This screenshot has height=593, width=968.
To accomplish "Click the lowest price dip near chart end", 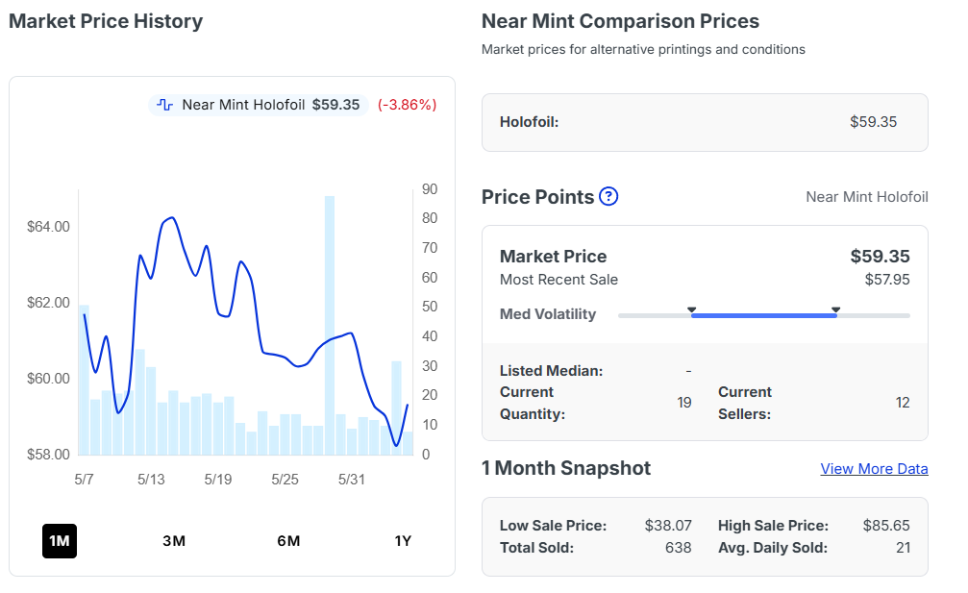I will pyautogui.click(x=396, y=444).
